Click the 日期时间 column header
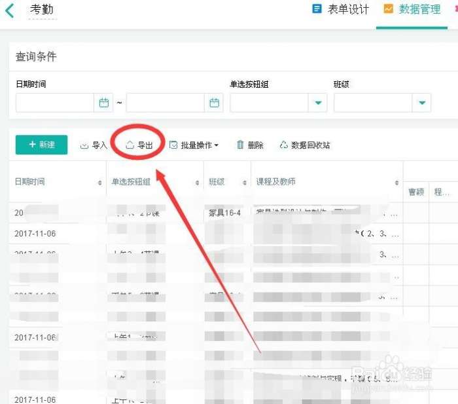This screenshot has height=404, width=458. (58, 181)
